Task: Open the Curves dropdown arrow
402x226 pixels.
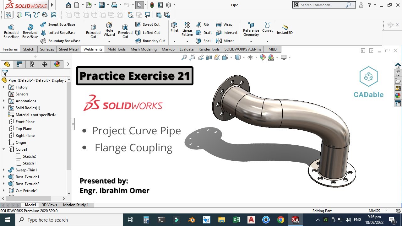Action: tap(268, 41)
